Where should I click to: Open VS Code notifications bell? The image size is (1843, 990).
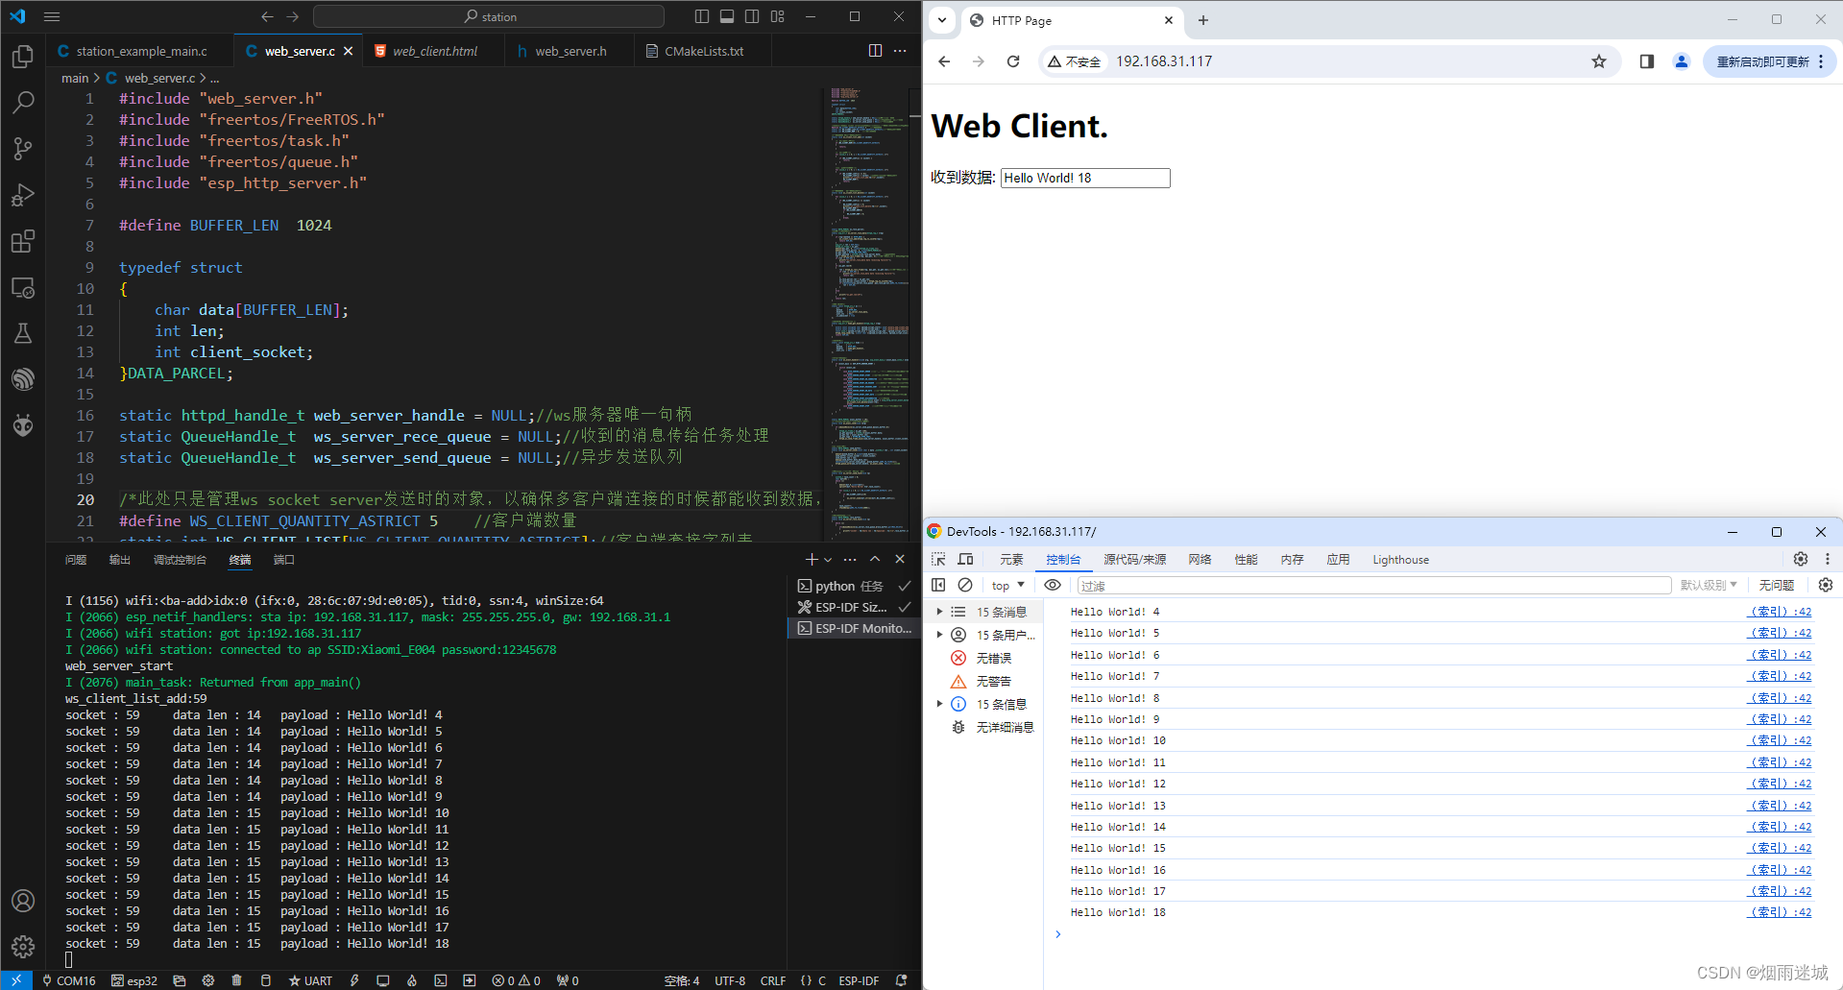(901, 980)
